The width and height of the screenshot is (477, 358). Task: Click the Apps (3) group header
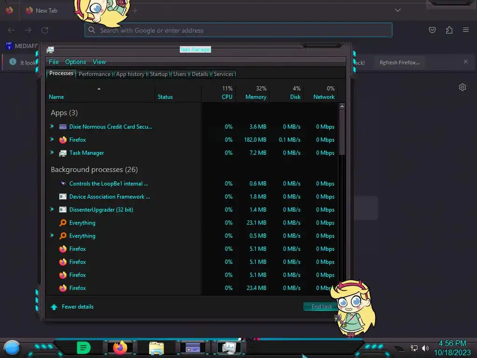(x=64, y=113)
